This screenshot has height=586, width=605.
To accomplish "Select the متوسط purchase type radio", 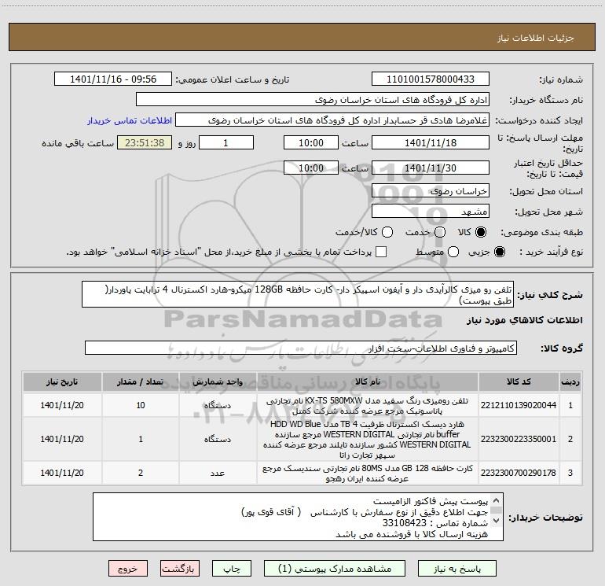I will [453, 252].
